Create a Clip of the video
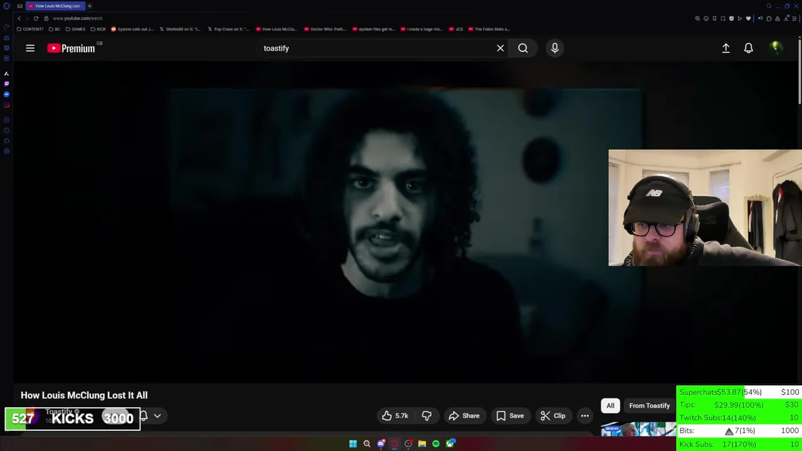 (x=553, y=416)
